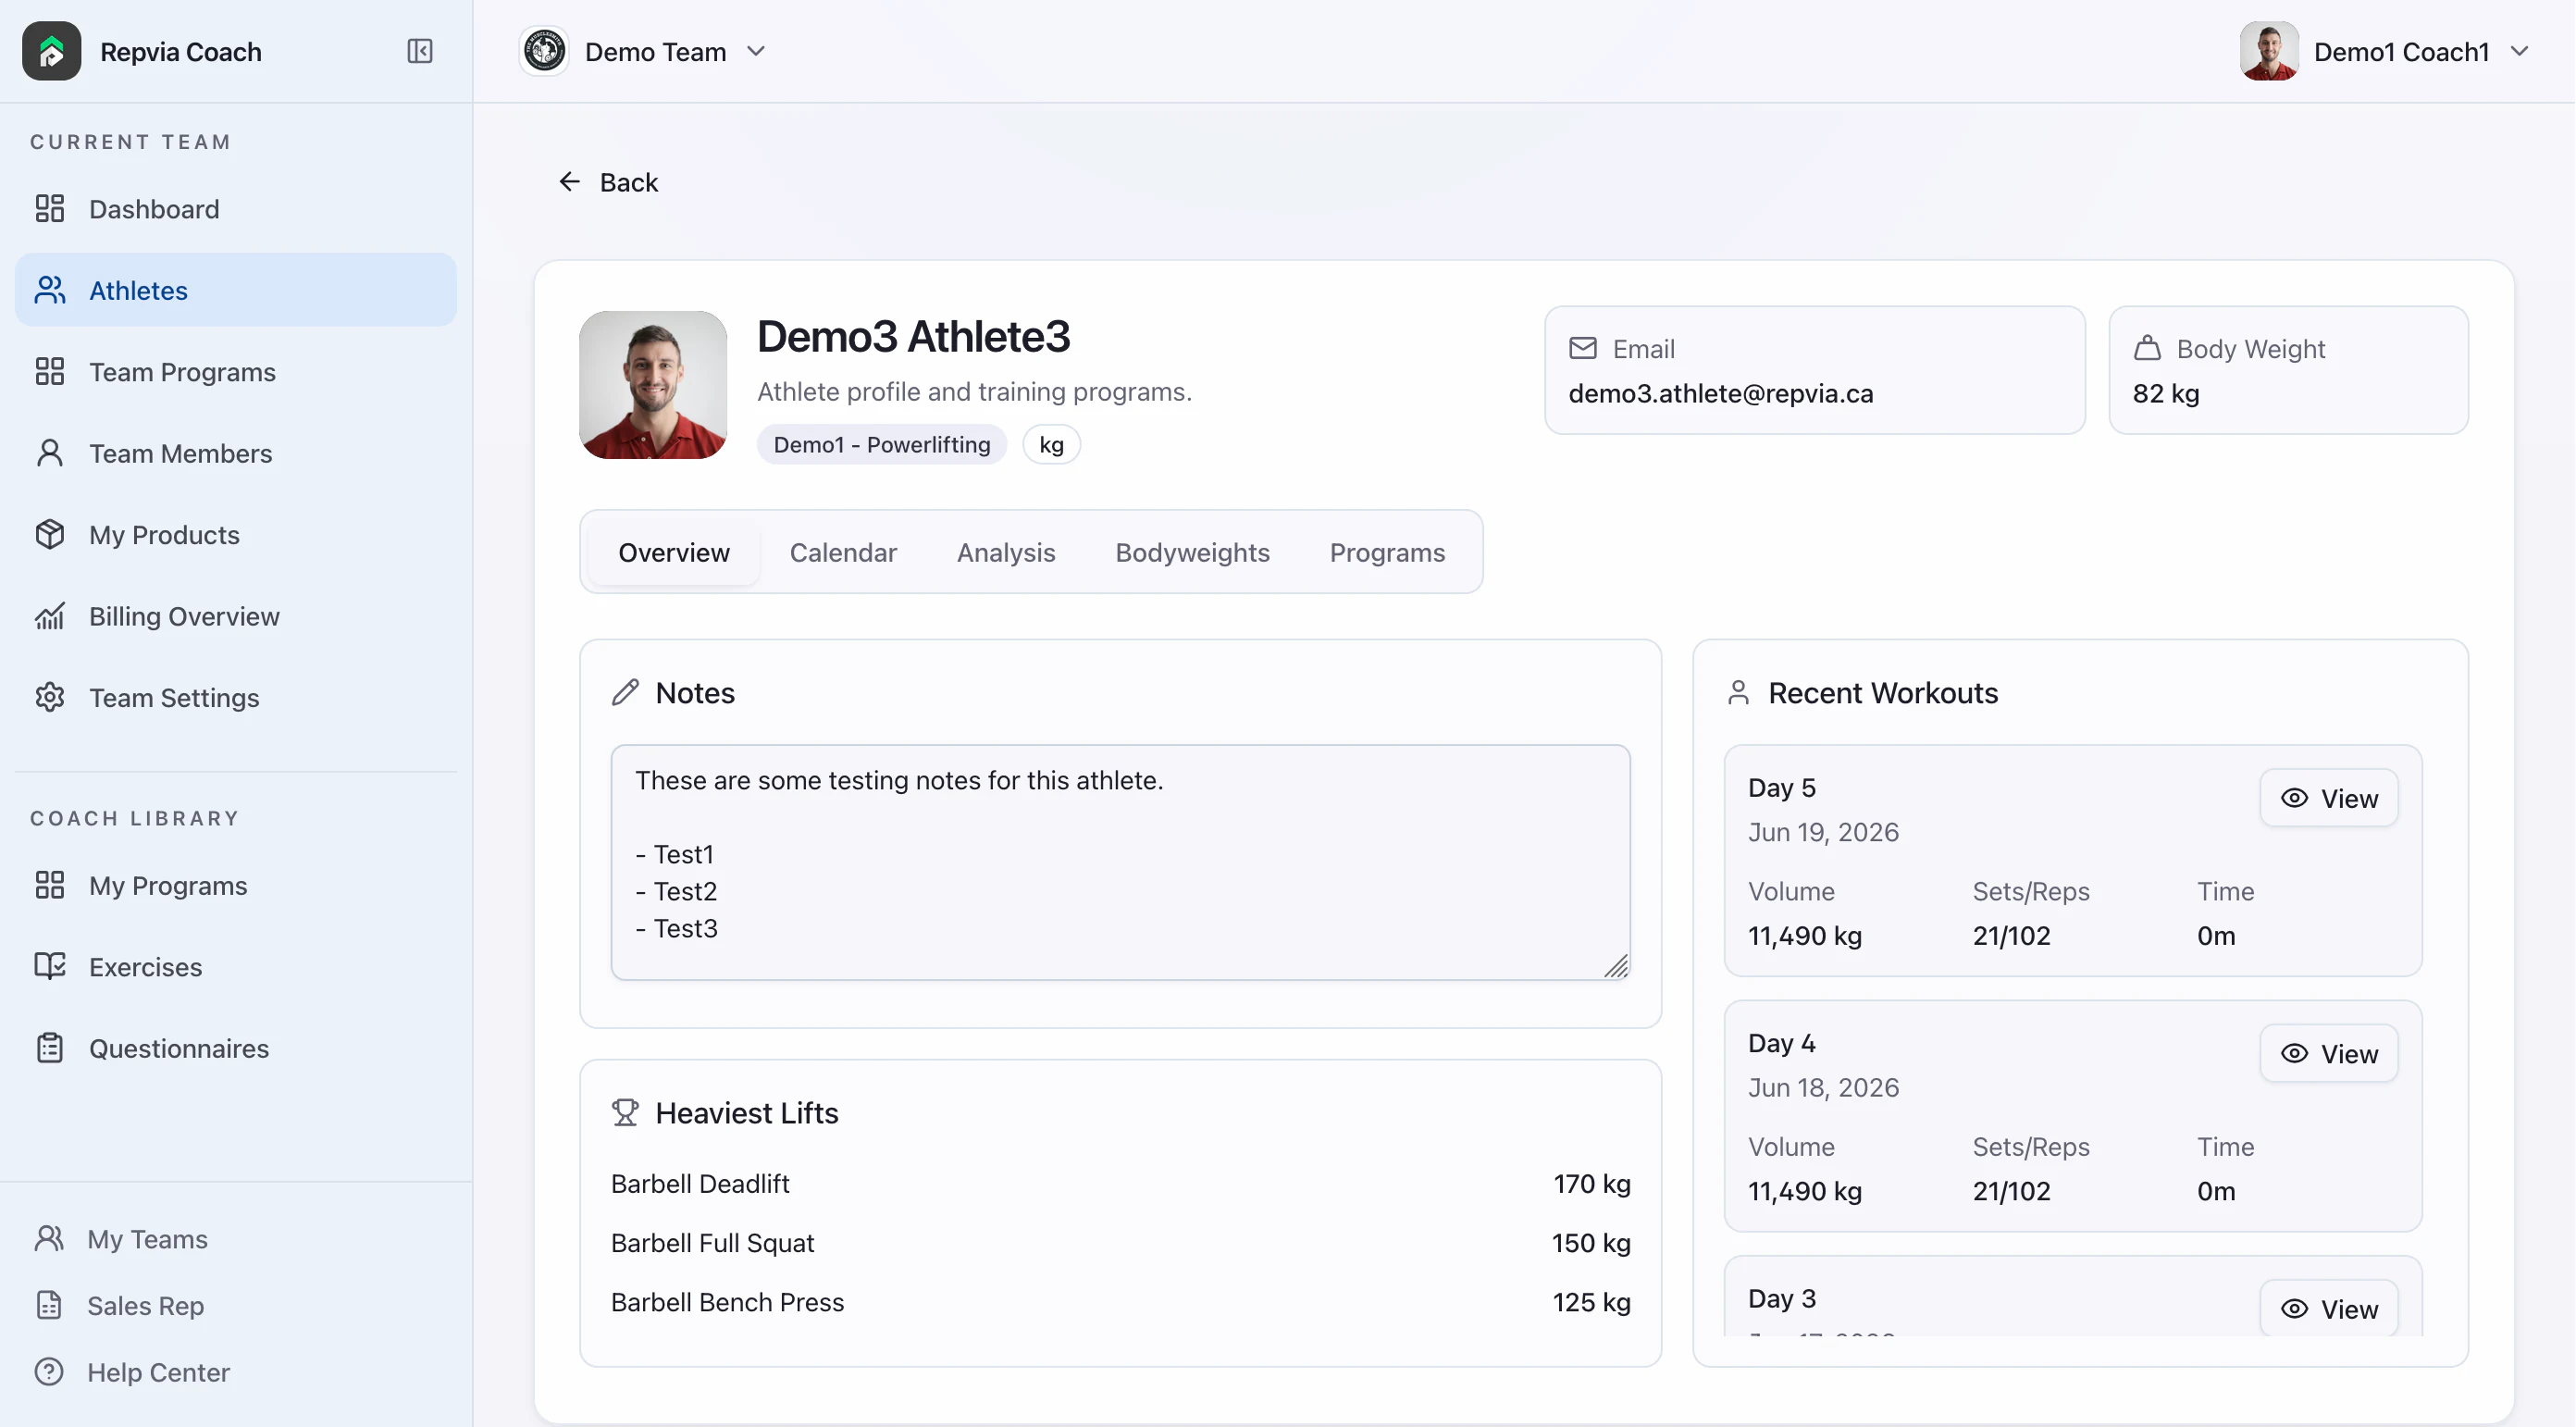Click the Dashboard grid icon

(50, 209)
